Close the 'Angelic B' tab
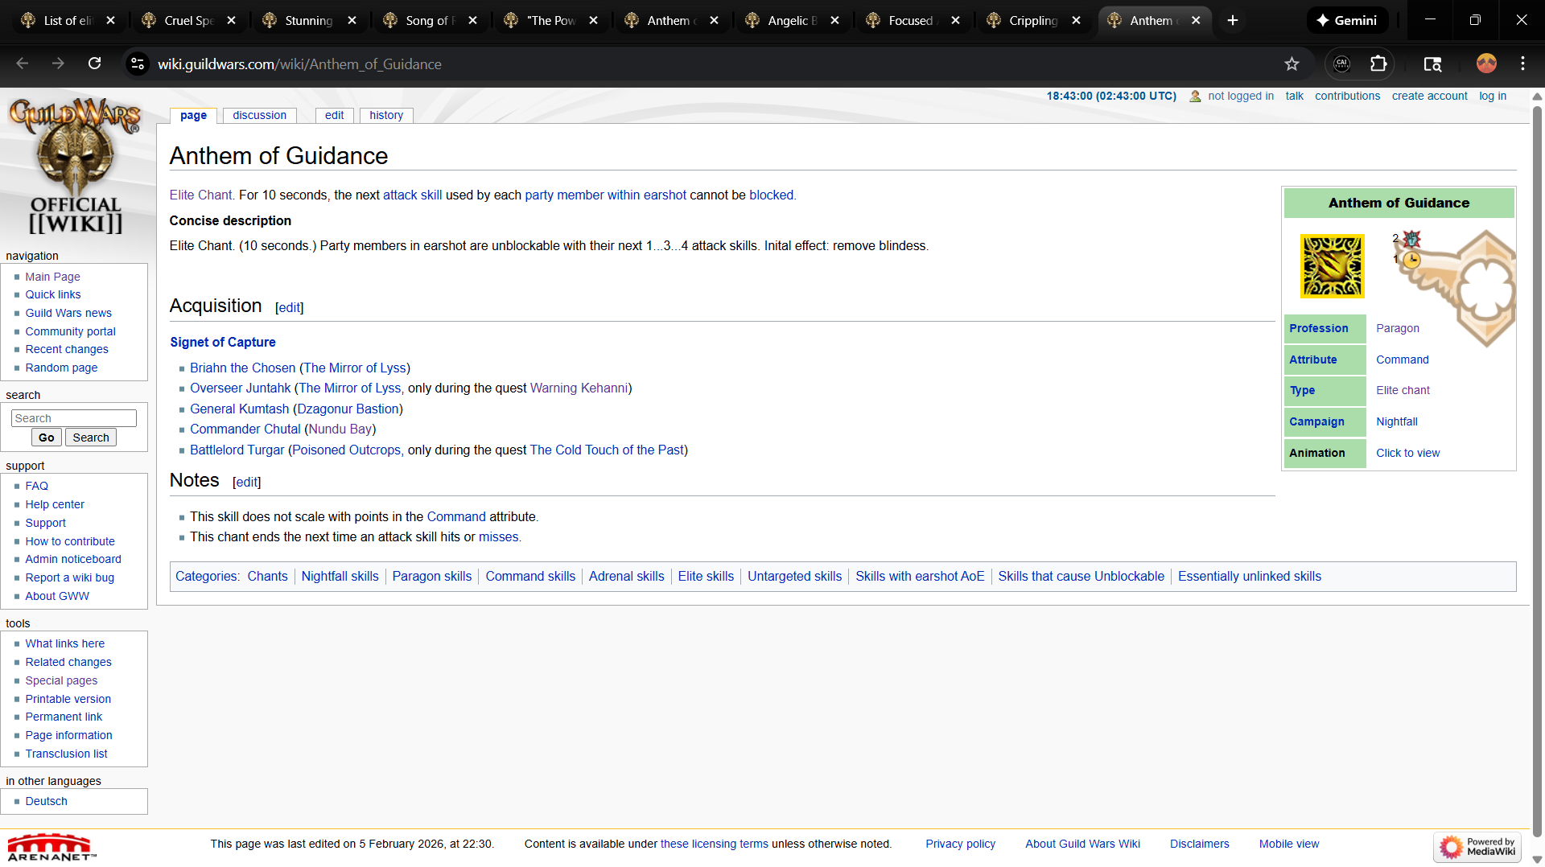This screenshot has width=1545, height=867. click(834, 20)
